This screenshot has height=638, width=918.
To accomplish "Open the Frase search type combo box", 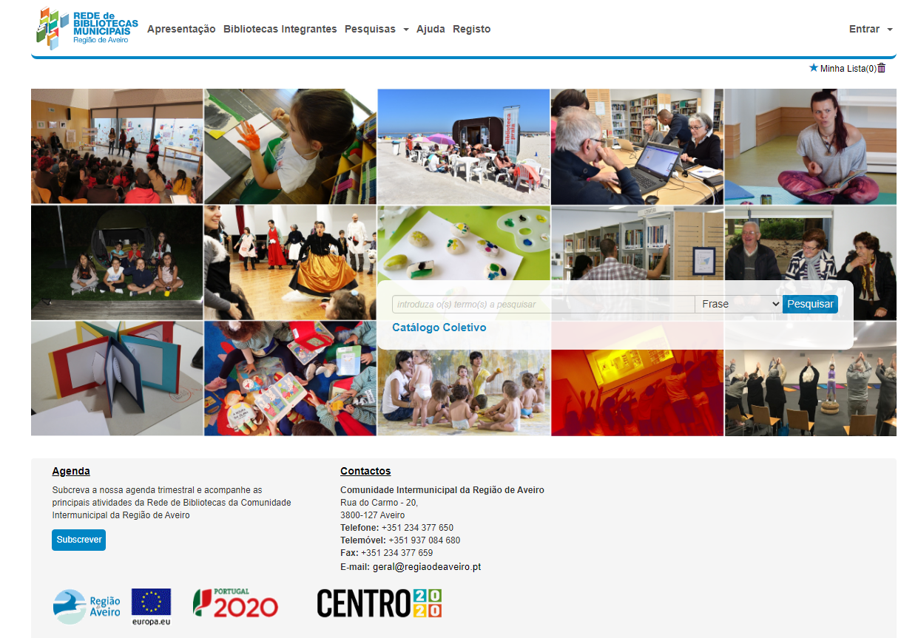I will (x=738, y=304).
